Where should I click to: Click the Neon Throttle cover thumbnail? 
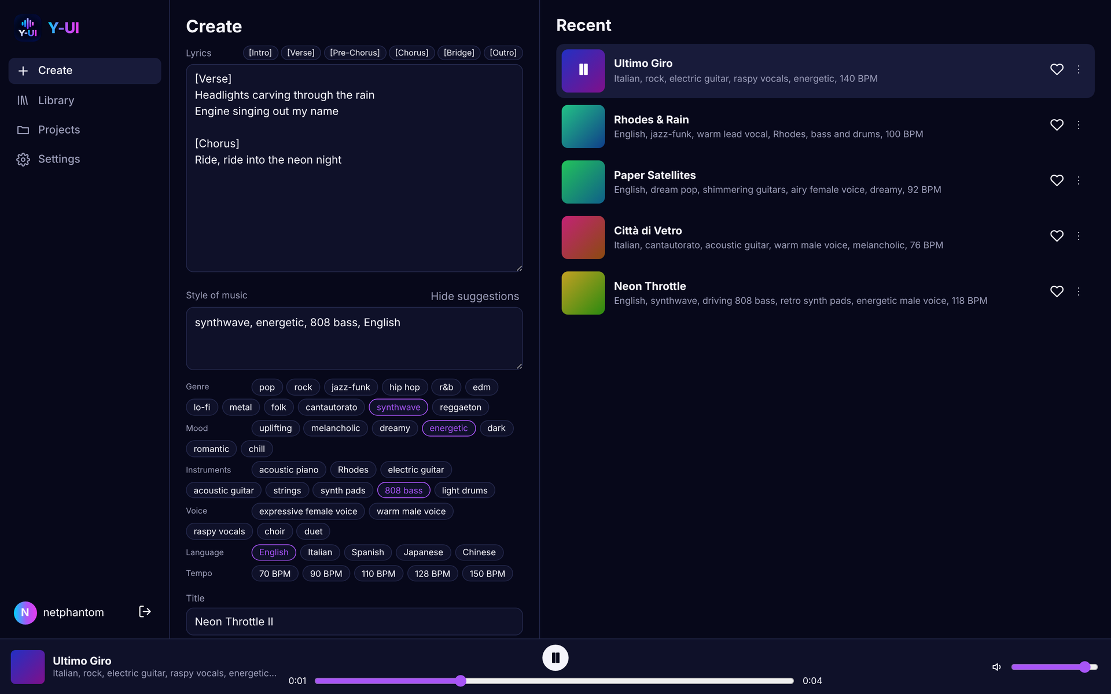(583, 293)
